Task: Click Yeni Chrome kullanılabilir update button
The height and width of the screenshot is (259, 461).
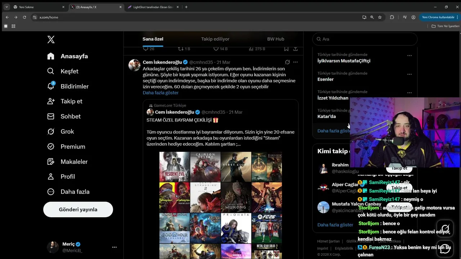Action: [439, 17]
